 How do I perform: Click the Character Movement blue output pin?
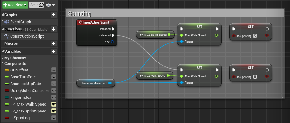[x=110, y=83]
